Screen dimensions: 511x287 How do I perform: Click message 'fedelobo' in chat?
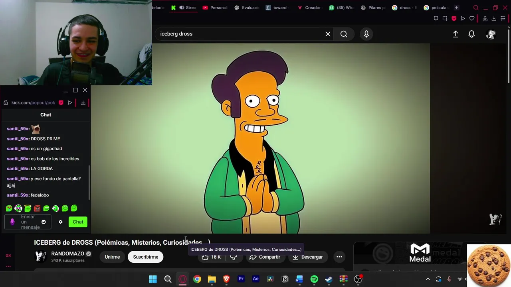(x=40, y=195)
